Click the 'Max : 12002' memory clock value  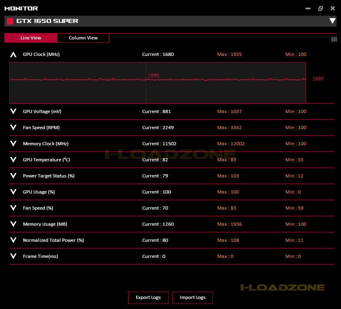point(231,144)
